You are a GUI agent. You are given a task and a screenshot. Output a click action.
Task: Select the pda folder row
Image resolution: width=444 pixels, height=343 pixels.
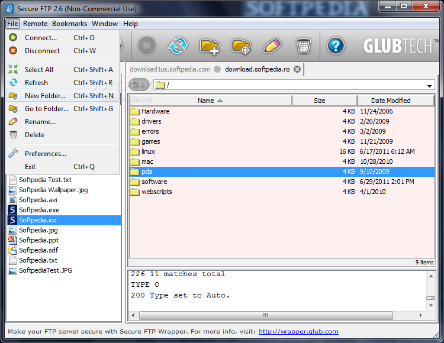[282, 171]
